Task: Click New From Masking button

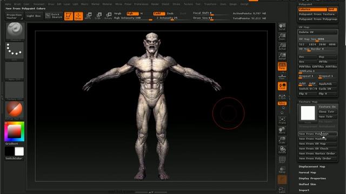Action: [x=318, y=139]
